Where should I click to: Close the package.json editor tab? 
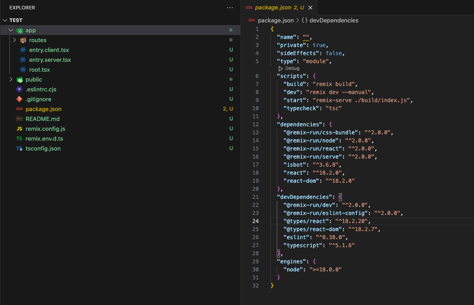tap(310, 8)
